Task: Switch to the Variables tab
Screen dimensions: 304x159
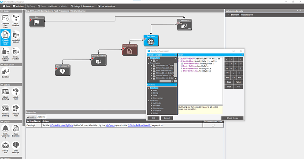Action: [x=31, y=117]
